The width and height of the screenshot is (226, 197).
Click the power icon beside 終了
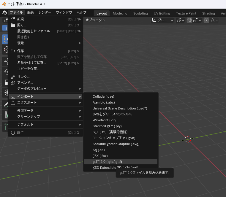pos(13,133)
